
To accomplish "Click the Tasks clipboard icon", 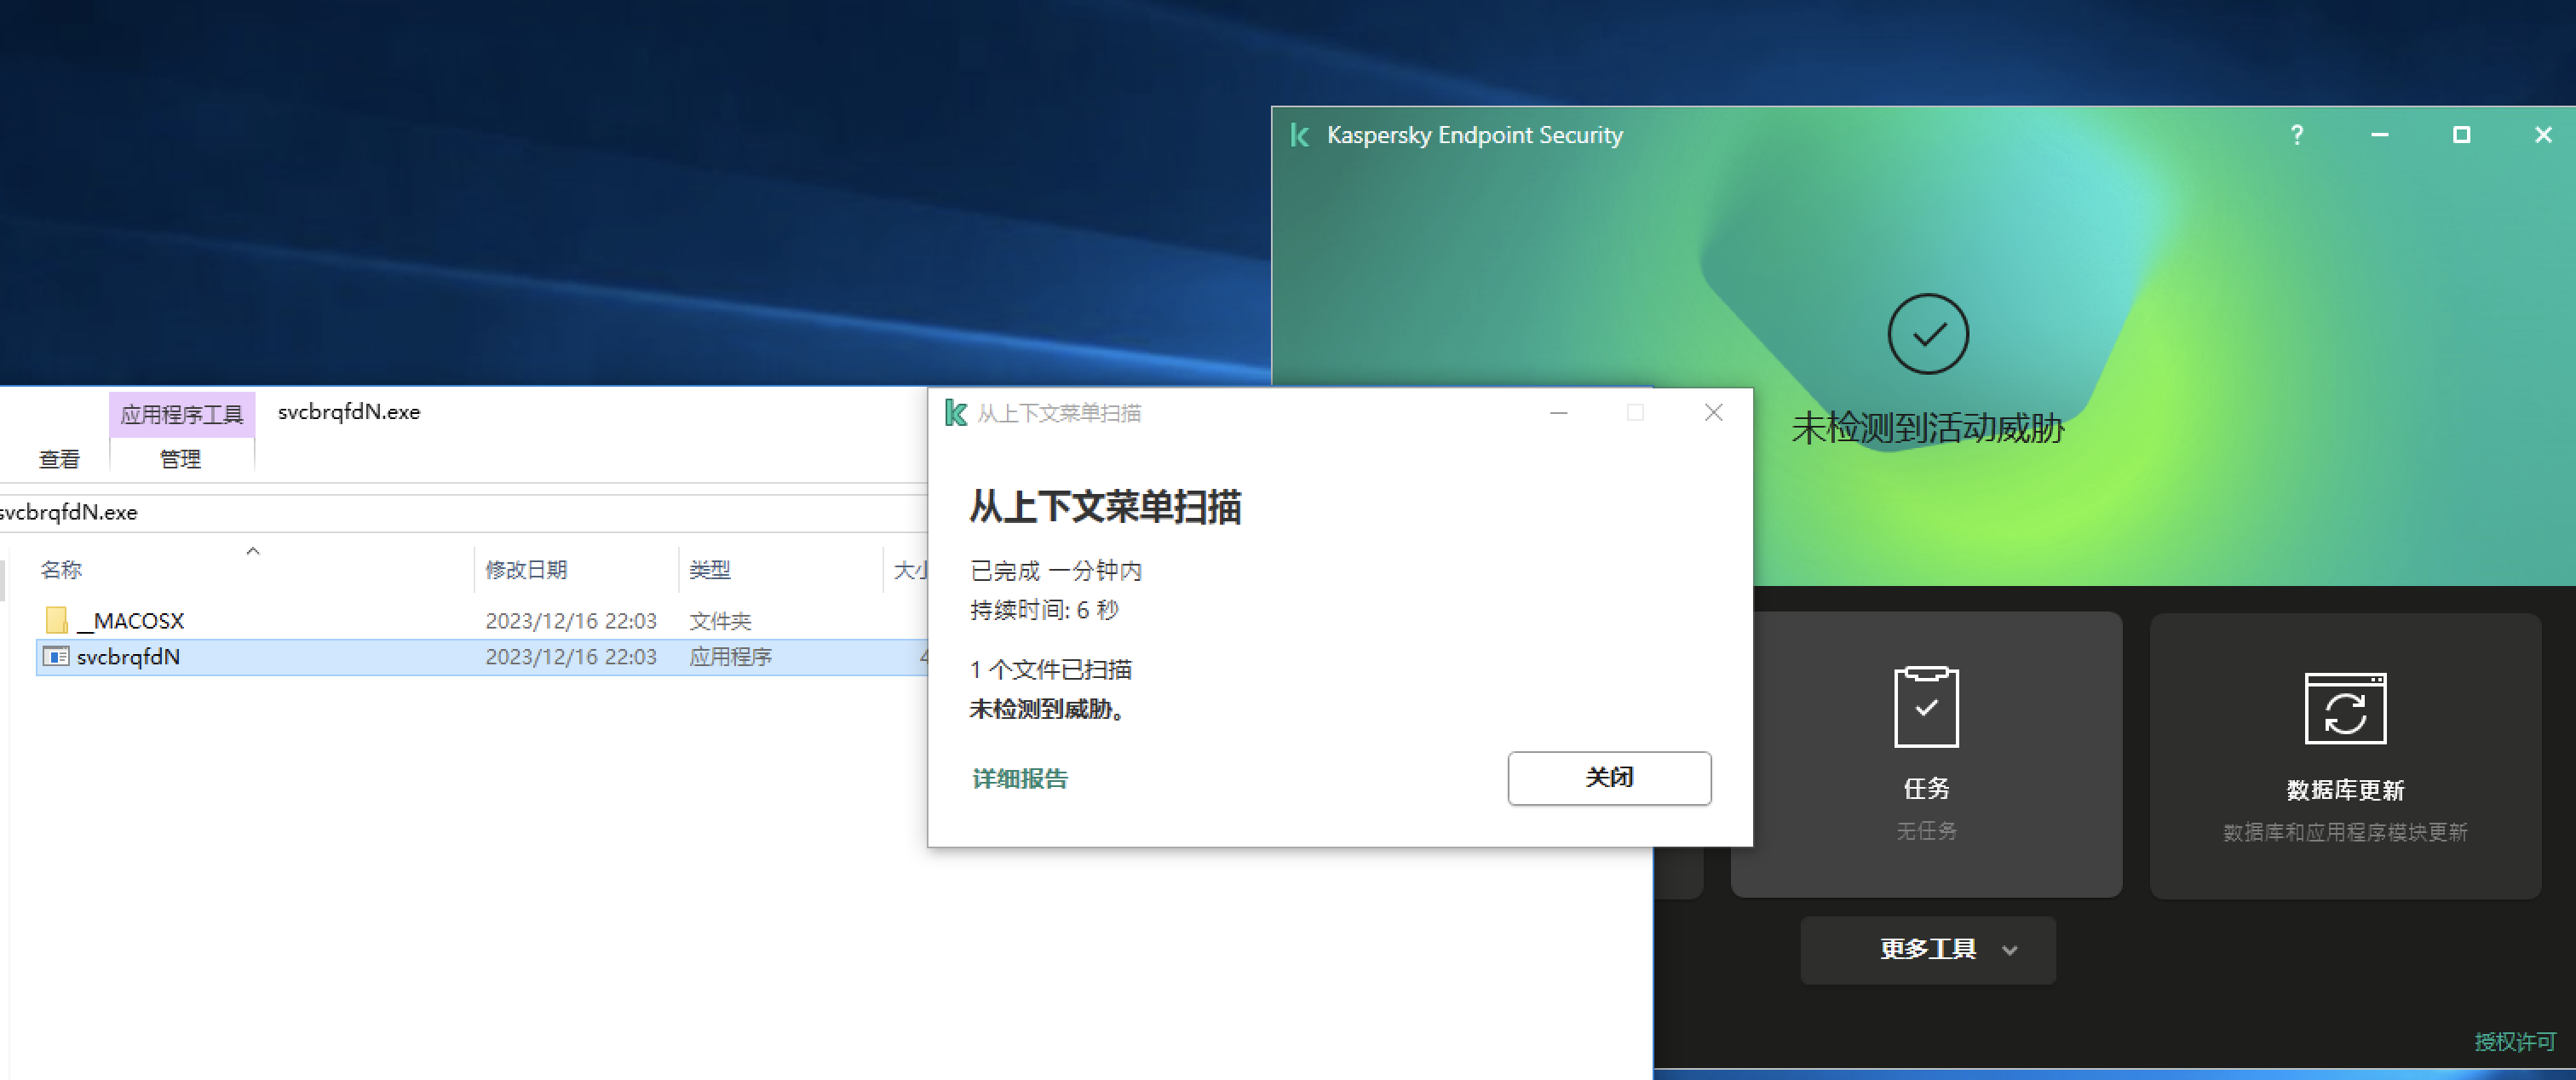I will pos(1925,706).
